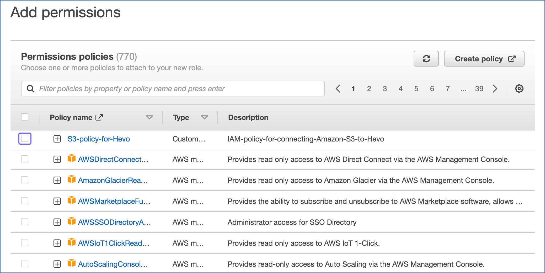Click external link icon beside Policy name header
545x273 pixels.
(x=99, y=117)
